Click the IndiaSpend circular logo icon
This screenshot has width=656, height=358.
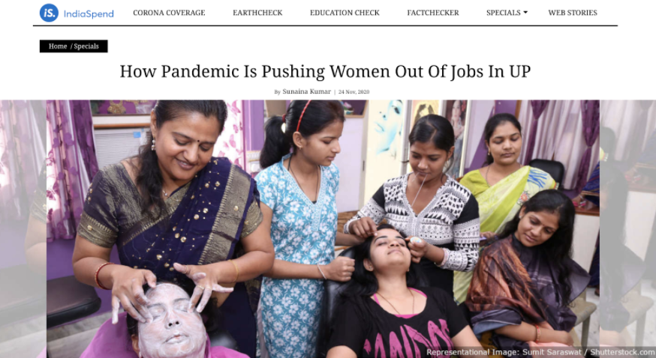click(49, 13)
